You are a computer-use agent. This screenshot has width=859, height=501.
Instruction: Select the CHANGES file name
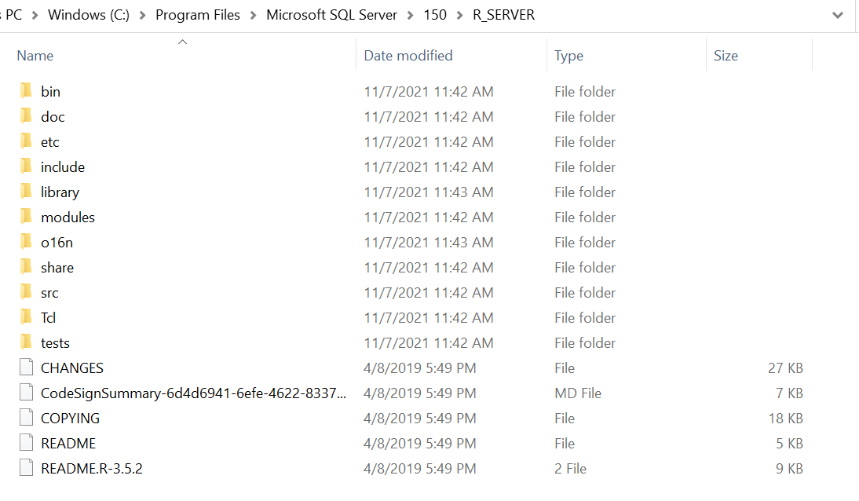tap(71, 368)
